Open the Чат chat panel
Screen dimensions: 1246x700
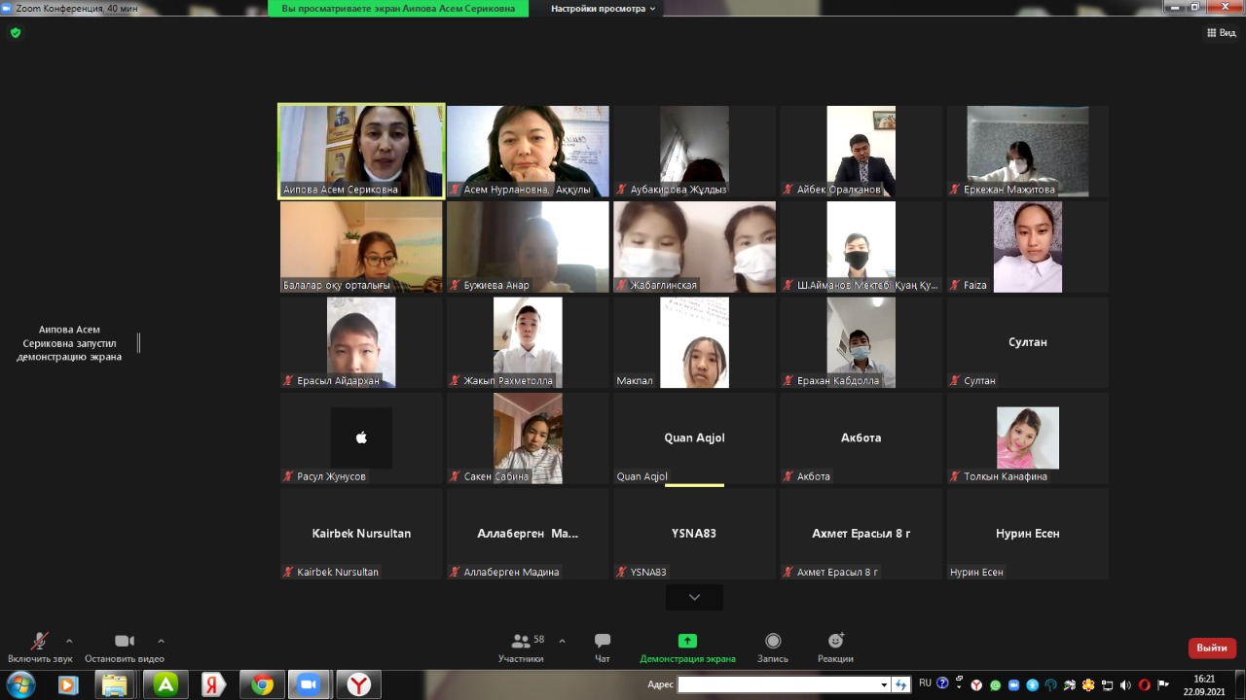coord(603,642)
